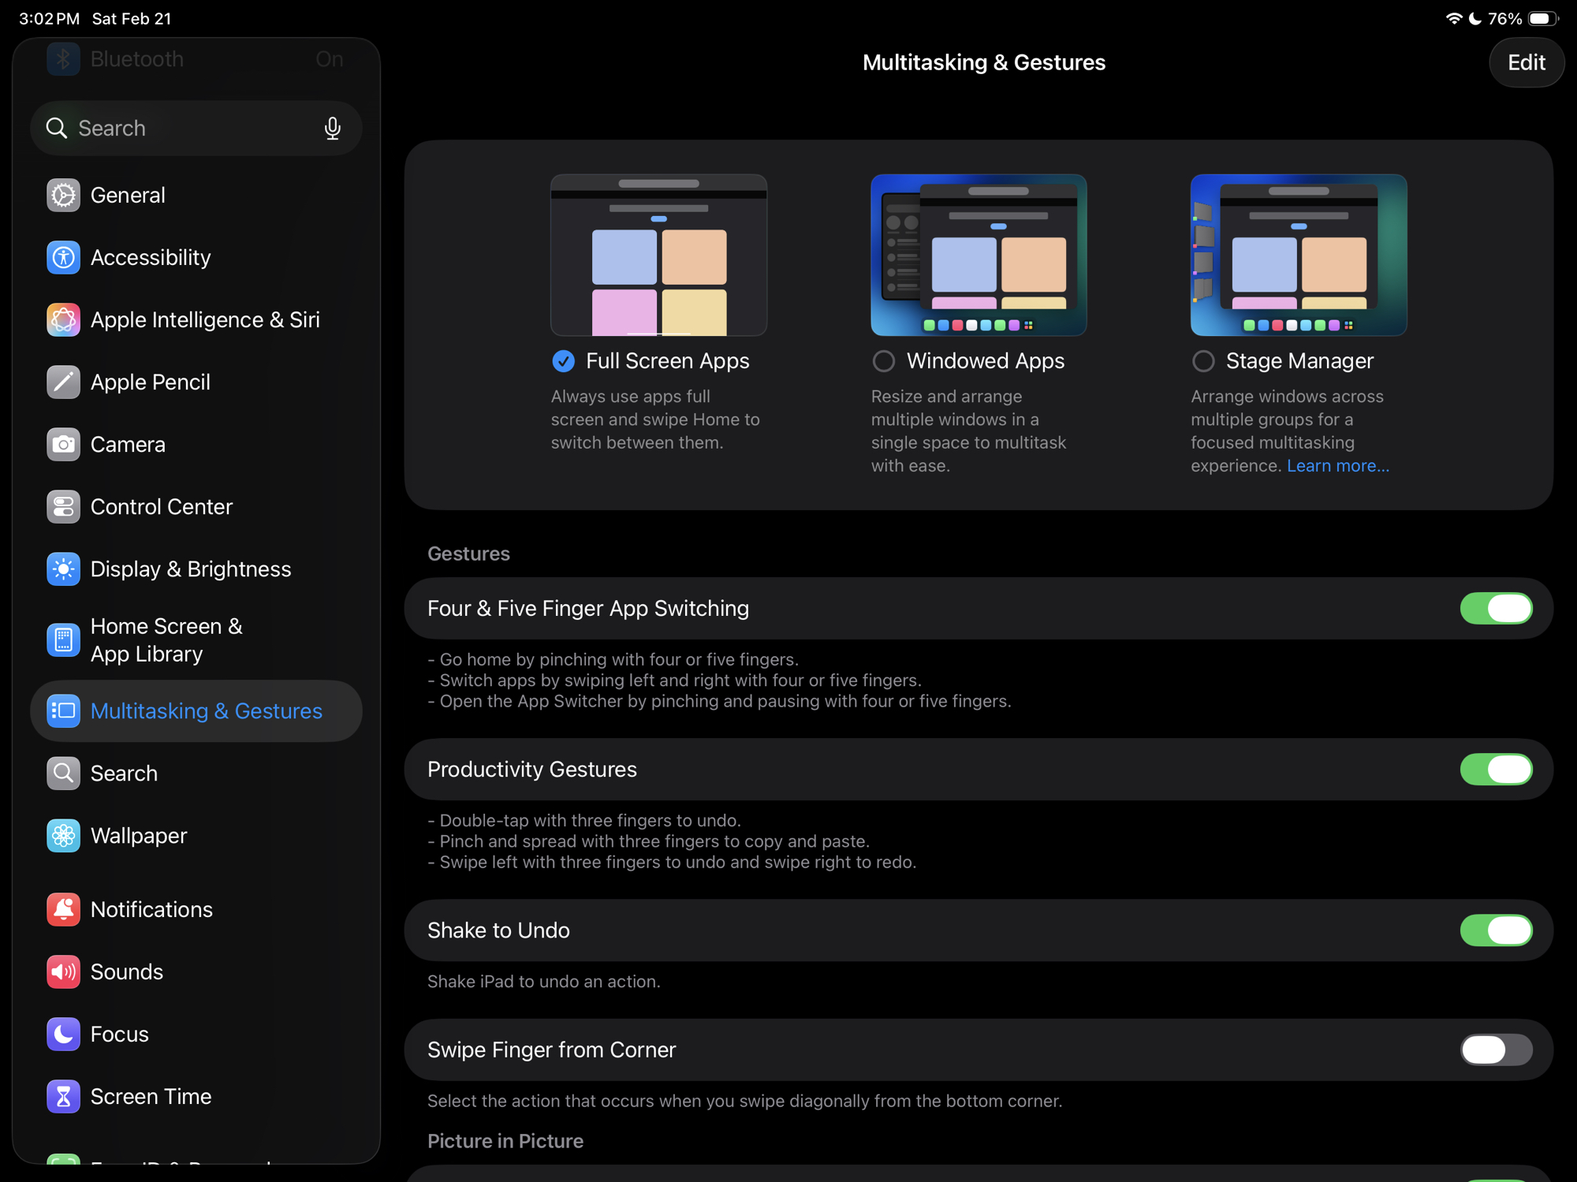Go to Display & Brightness settings
This screenshot has width=1577, height=1182.
coord(190,569)
